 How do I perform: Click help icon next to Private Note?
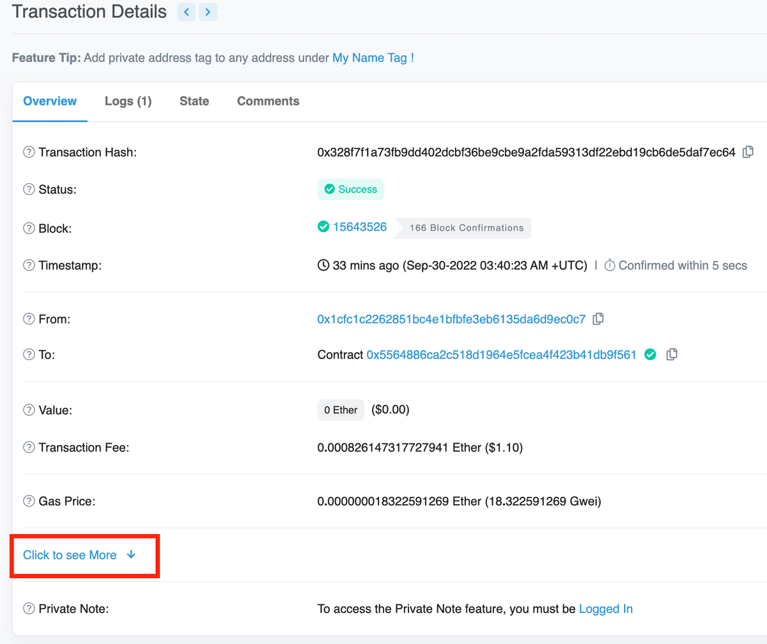29,609
